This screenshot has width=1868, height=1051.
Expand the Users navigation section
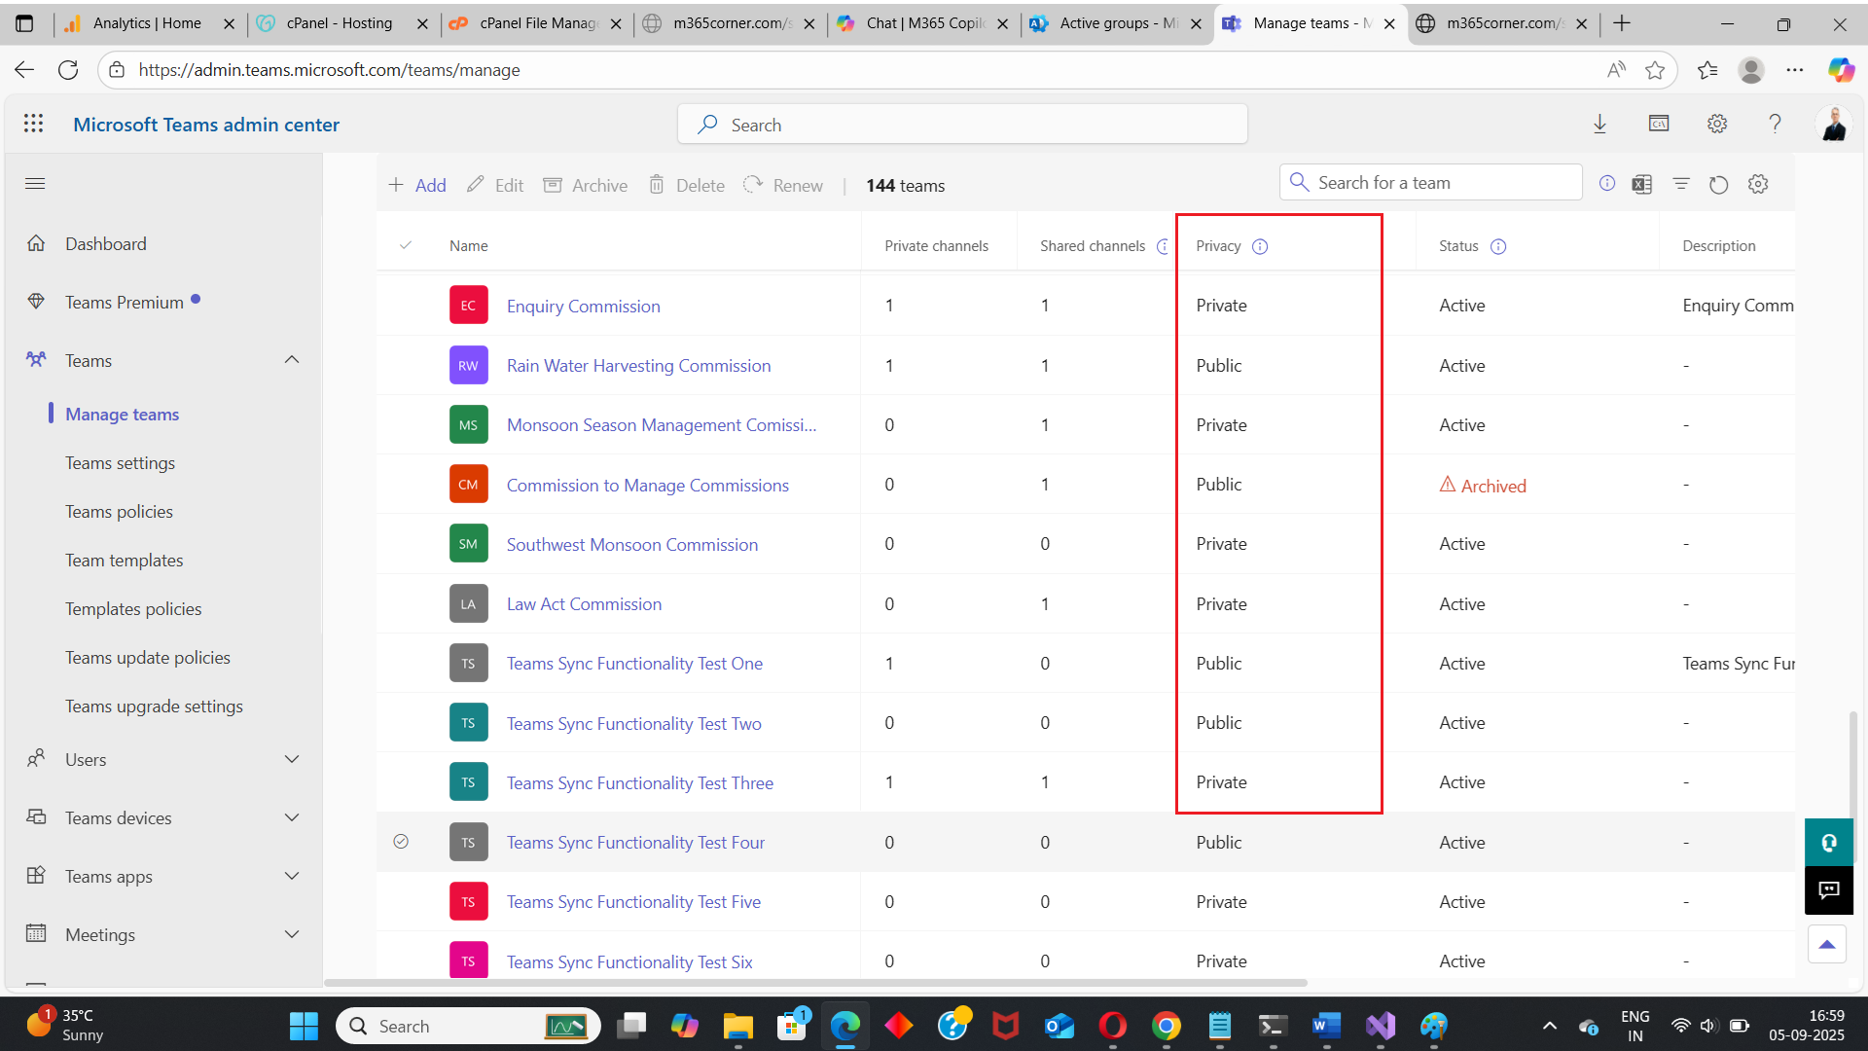click(x=291, y=759)
